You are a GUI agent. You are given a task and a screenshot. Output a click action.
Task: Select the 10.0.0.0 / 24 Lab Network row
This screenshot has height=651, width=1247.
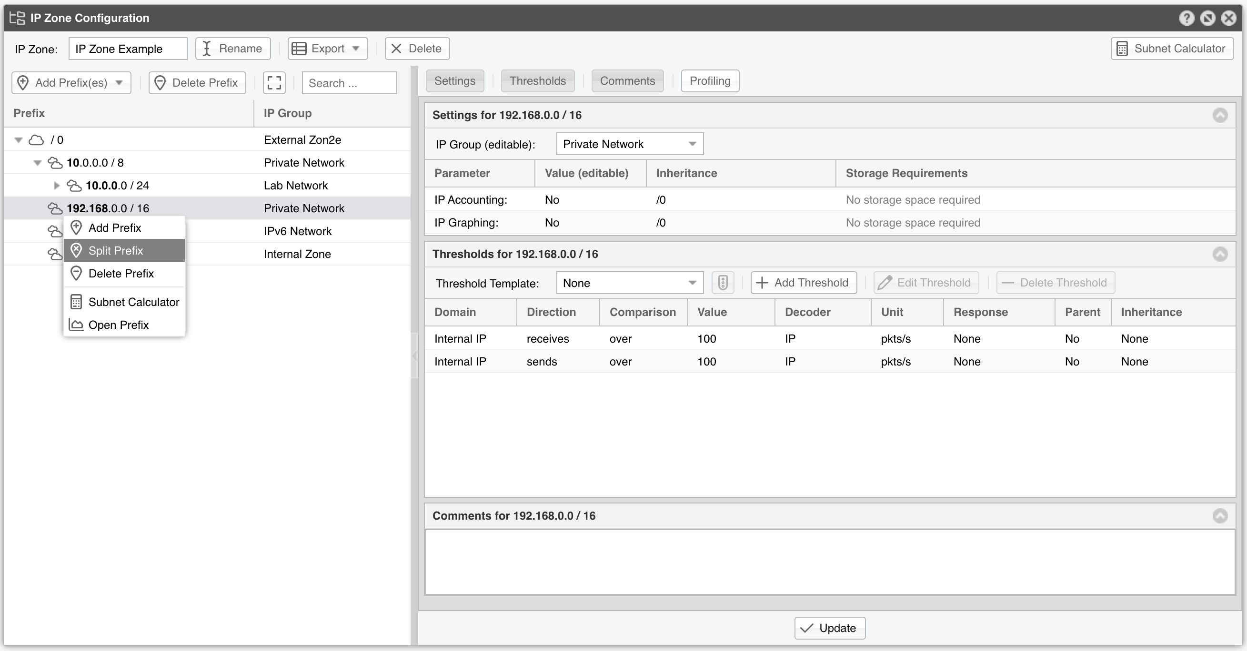(x=207, y=185)
